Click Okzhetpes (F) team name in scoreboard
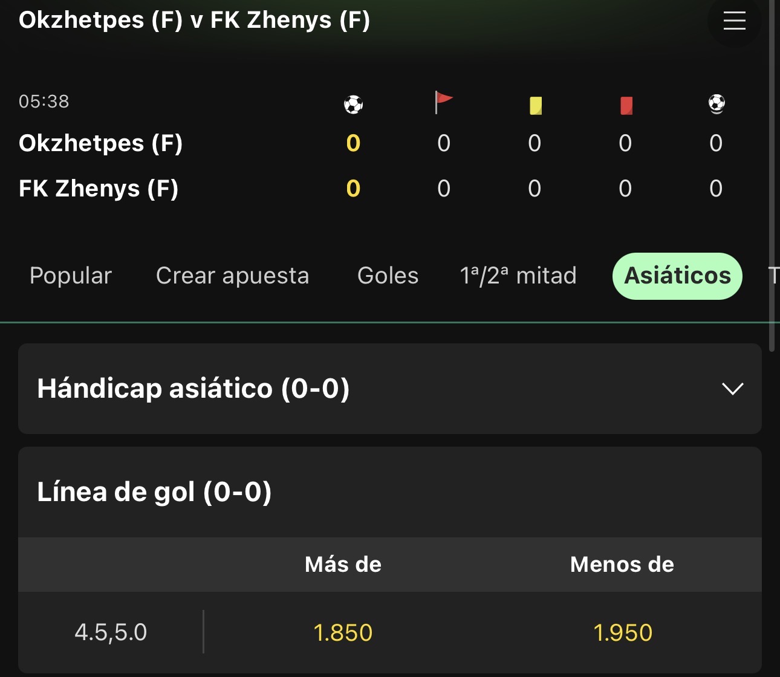This screenshot has width=780, height=677. point(100,143)
